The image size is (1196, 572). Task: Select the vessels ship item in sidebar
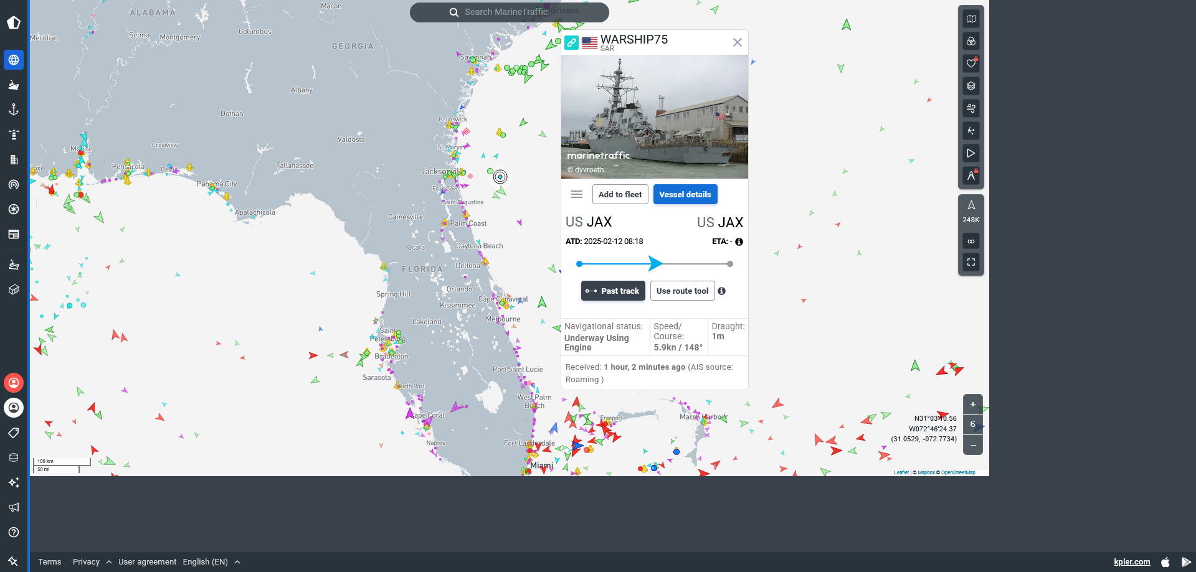tap(14, 85)
